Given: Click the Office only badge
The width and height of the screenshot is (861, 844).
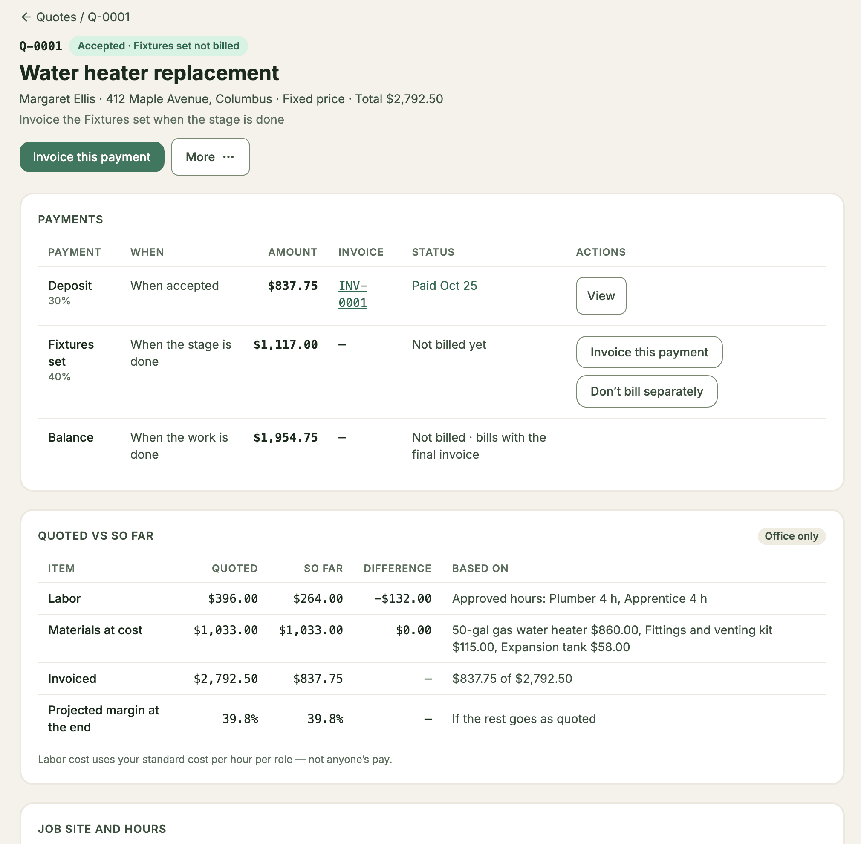Looking at the screenshot, I should point(792,536).
